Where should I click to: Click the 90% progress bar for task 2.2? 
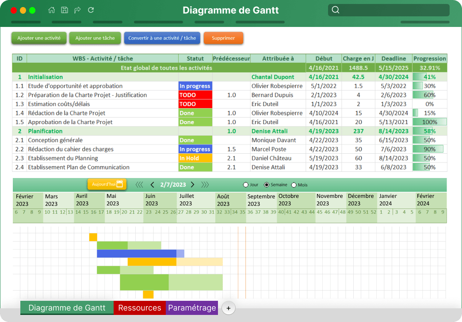[x=428, y=149]
